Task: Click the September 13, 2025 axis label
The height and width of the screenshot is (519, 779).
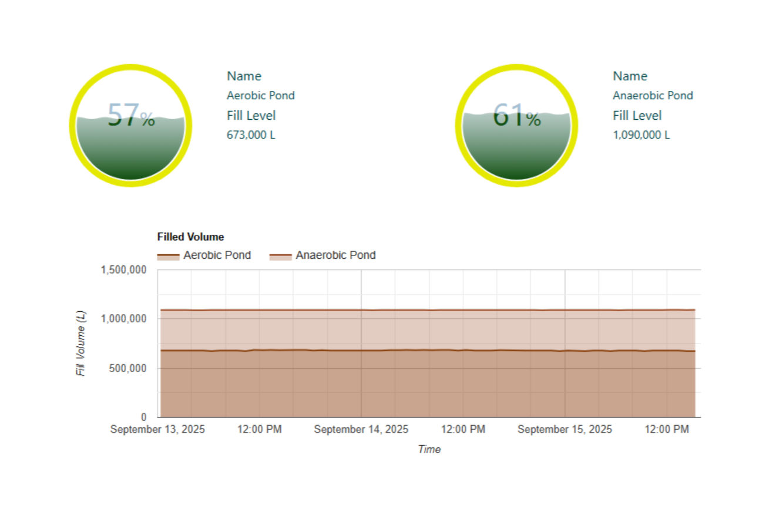Action: [x=157, y=430]
